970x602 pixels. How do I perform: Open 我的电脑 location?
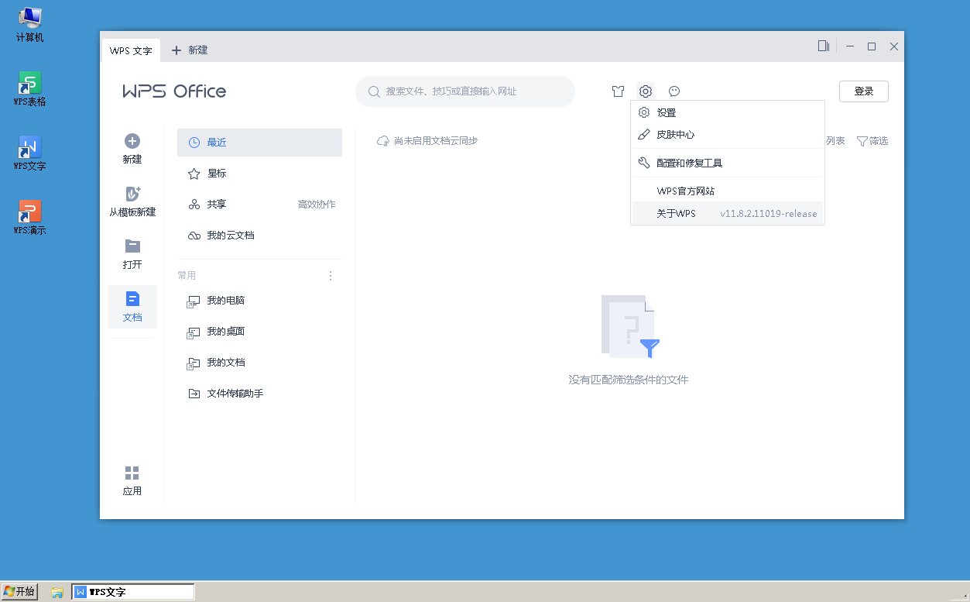259,301
